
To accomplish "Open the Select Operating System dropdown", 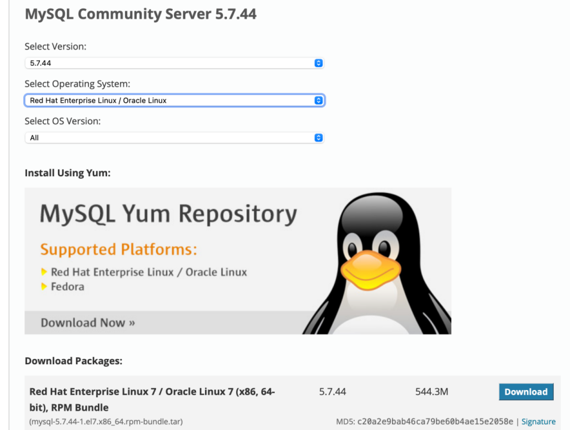I will point(174,100).
